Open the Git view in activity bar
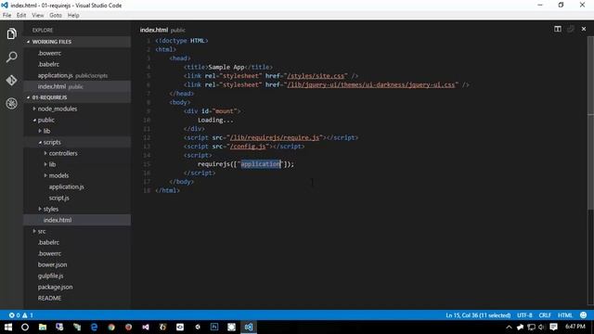The image size is (594, 334). [x=11, y=81]
